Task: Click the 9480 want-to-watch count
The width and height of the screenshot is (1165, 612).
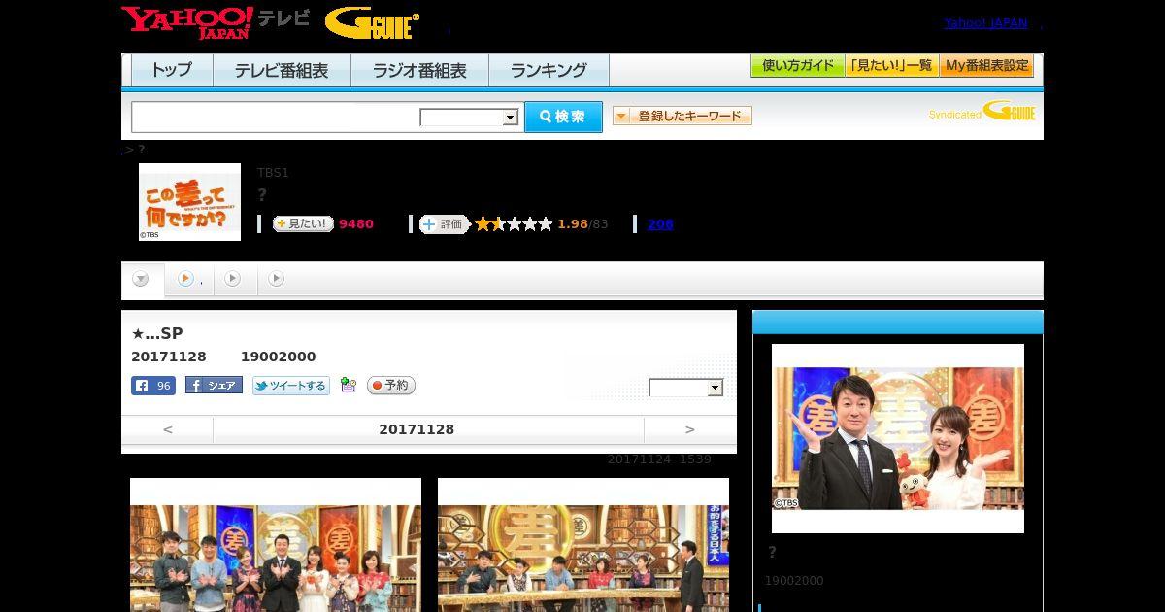Action: click(x=356, y=224)
